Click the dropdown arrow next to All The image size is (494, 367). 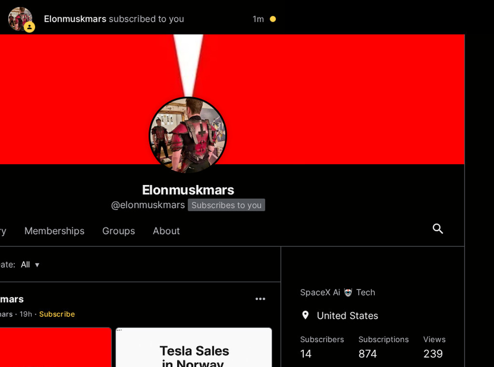[37, 265]
